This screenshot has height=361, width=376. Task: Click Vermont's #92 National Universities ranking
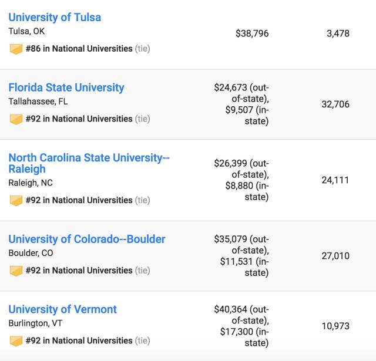[79, 340]
